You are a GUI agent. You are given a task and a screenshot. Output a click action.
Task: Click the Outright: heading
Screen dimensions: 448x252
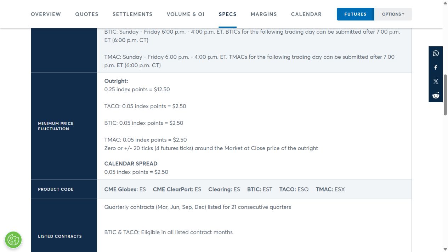pyautogui.click(x=116, y=81)
